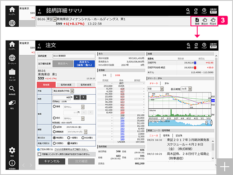Image resolution: width=233 pixels, height=175 pixels.
Task: Switch to 信用新規買 order tab
Action: click(66, 85)
